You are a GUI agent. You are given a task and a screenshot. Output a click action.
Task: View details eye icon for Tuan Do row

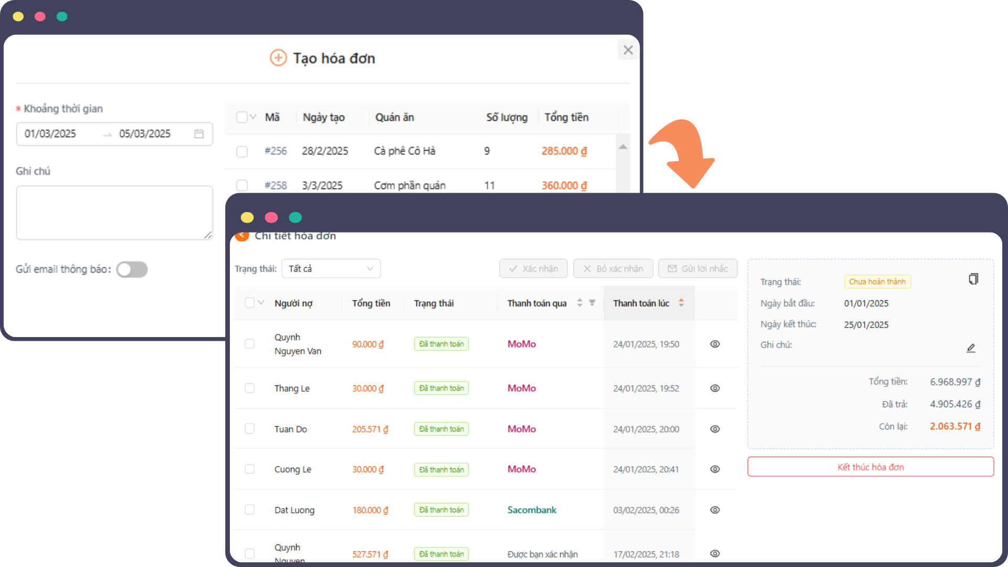715,429
